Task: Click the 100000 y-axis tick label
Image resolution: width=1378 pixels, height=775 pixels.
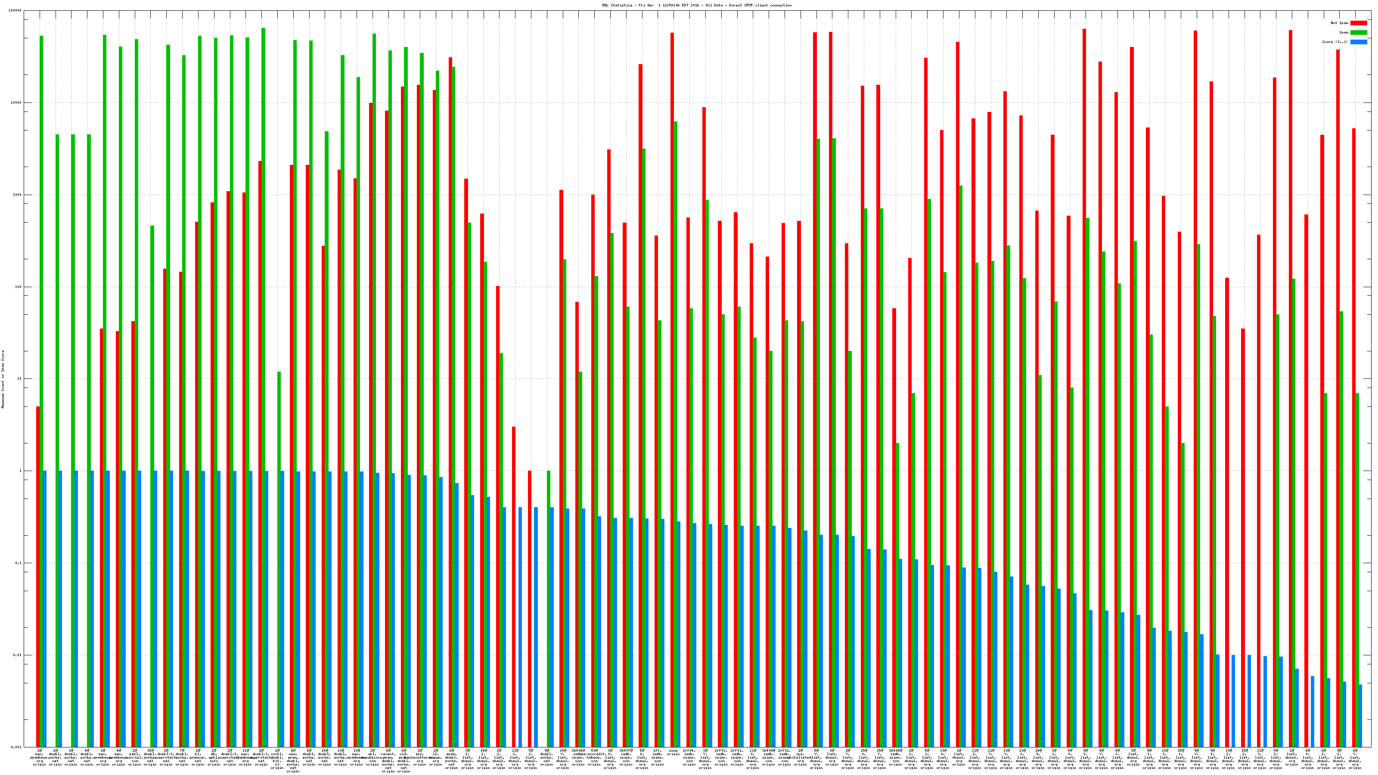Action: coord(16,11)
